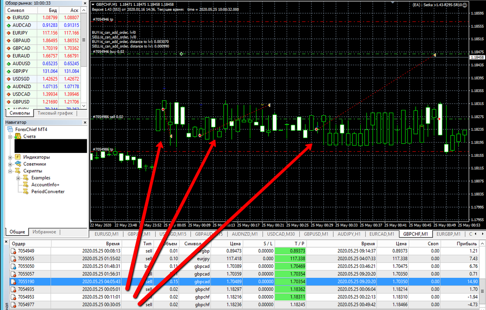Click the order icon for order 7054977
Screen dimensions: 486x310
pos(13,305)
